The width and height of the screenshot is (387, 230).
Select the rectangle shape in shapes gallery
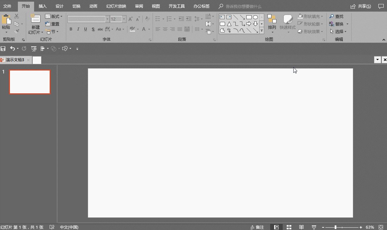(249, 17)
